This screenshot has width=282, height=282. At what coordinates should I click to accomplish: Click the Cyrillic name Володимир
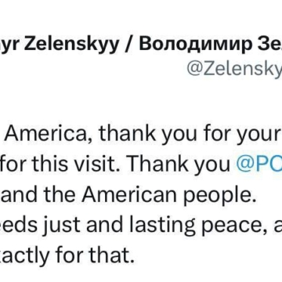[x=193, y=43]
